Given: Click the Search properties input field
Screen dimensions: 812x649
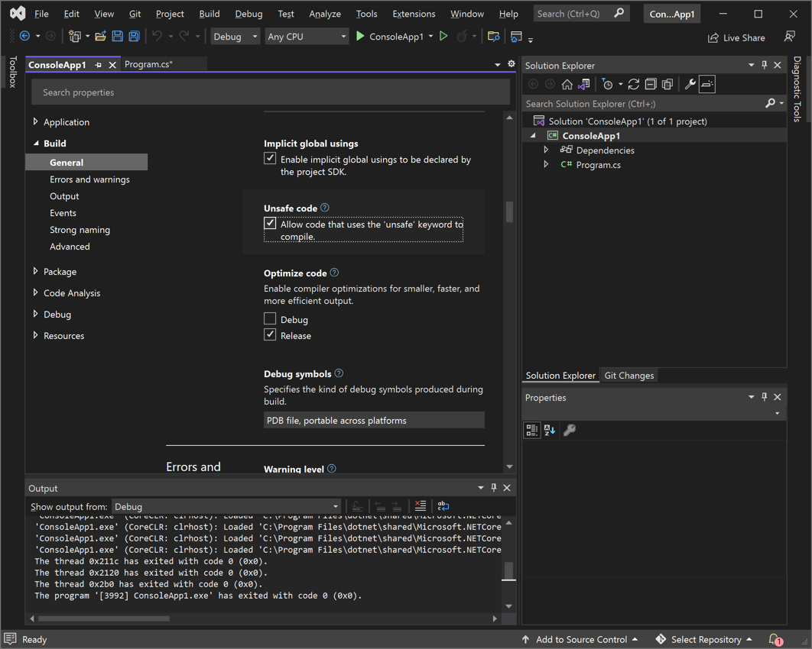Looking at the screenshot, I should [271, 92].
